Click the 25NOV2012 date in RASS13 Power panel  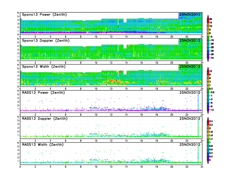point(190,93)
